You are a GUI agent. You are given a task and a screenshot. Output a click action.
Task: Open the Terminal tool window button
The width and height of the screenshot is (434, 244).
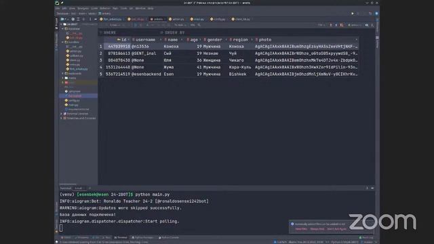click(121, 237)
